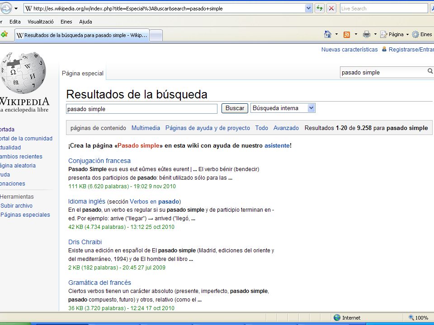The height and width of the screenshot is (325, 434).
Task: Click the user icon beside Registrarse
Action: pyautogui.click(x=384, y=49)
